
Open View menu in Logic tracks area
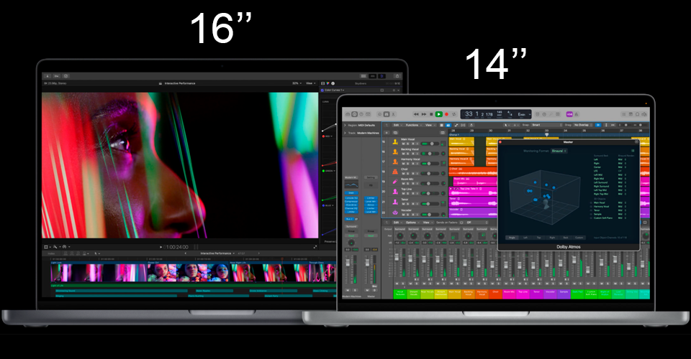coord(429,125)
